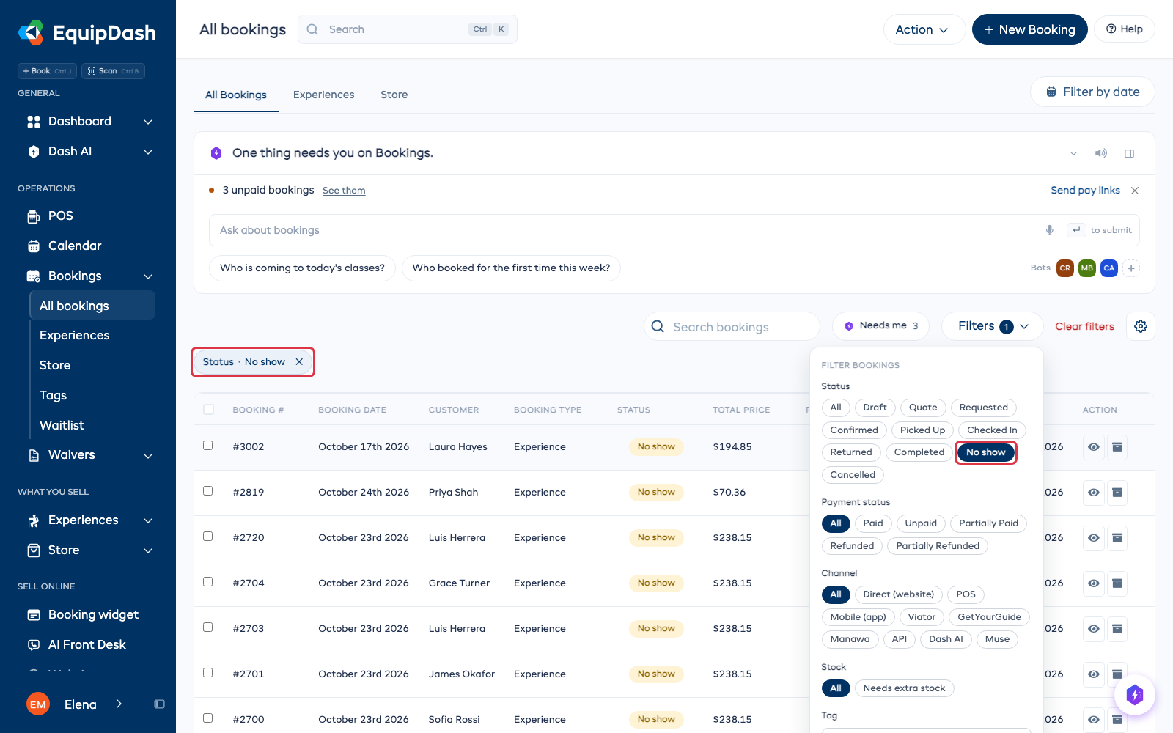Expand the Dash AI sidebar menu

[x=147, y=152]
